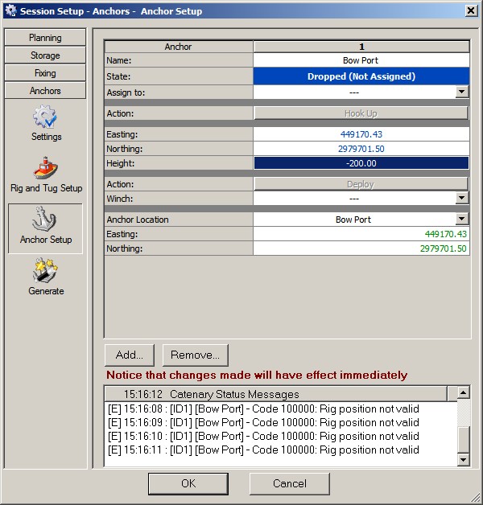Select the Anchor Setup icon
Viewport: 483px width, 505px height.
point(46,221)
